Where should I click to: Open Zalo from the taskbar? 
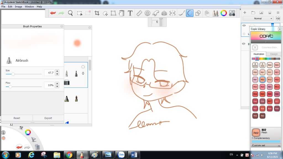(121, 155)
